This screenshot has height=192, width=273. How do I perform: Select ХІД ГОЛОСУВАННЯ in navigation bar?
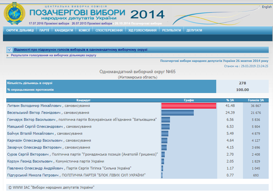[x=142, y=30]
